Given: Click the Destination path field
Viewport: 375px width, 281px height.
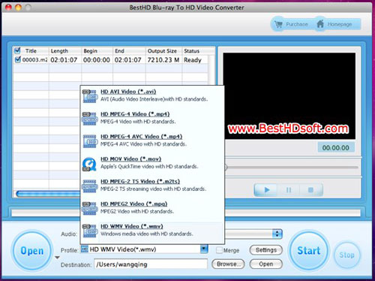Looking at the screenshot, I should pyautogui.click(x=151, y=264).
